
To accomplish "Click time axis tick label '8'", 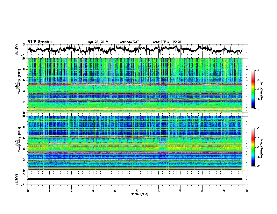I will [x=202, y=191].
